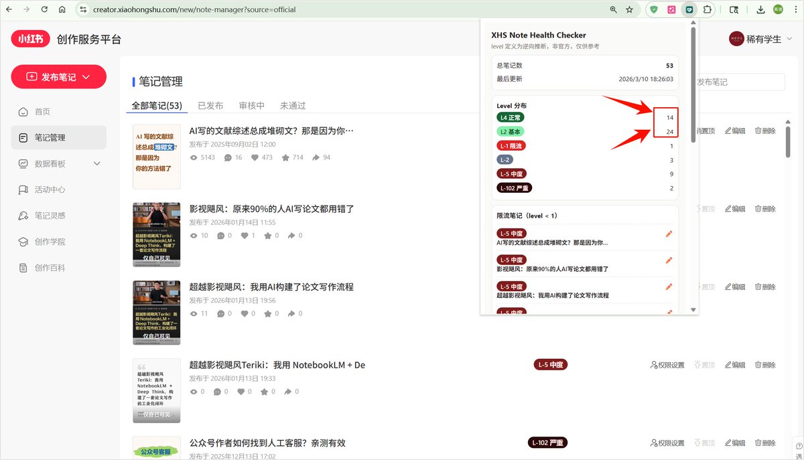Open note title '公众号作者如何找到人工客服?亲测有效'
Image resolution: width=804 pixels, height=460 pixels.
pos(267,443)
